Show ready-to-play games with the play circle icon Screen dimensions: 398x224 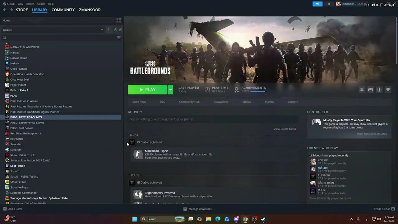(x=121, y=30)
